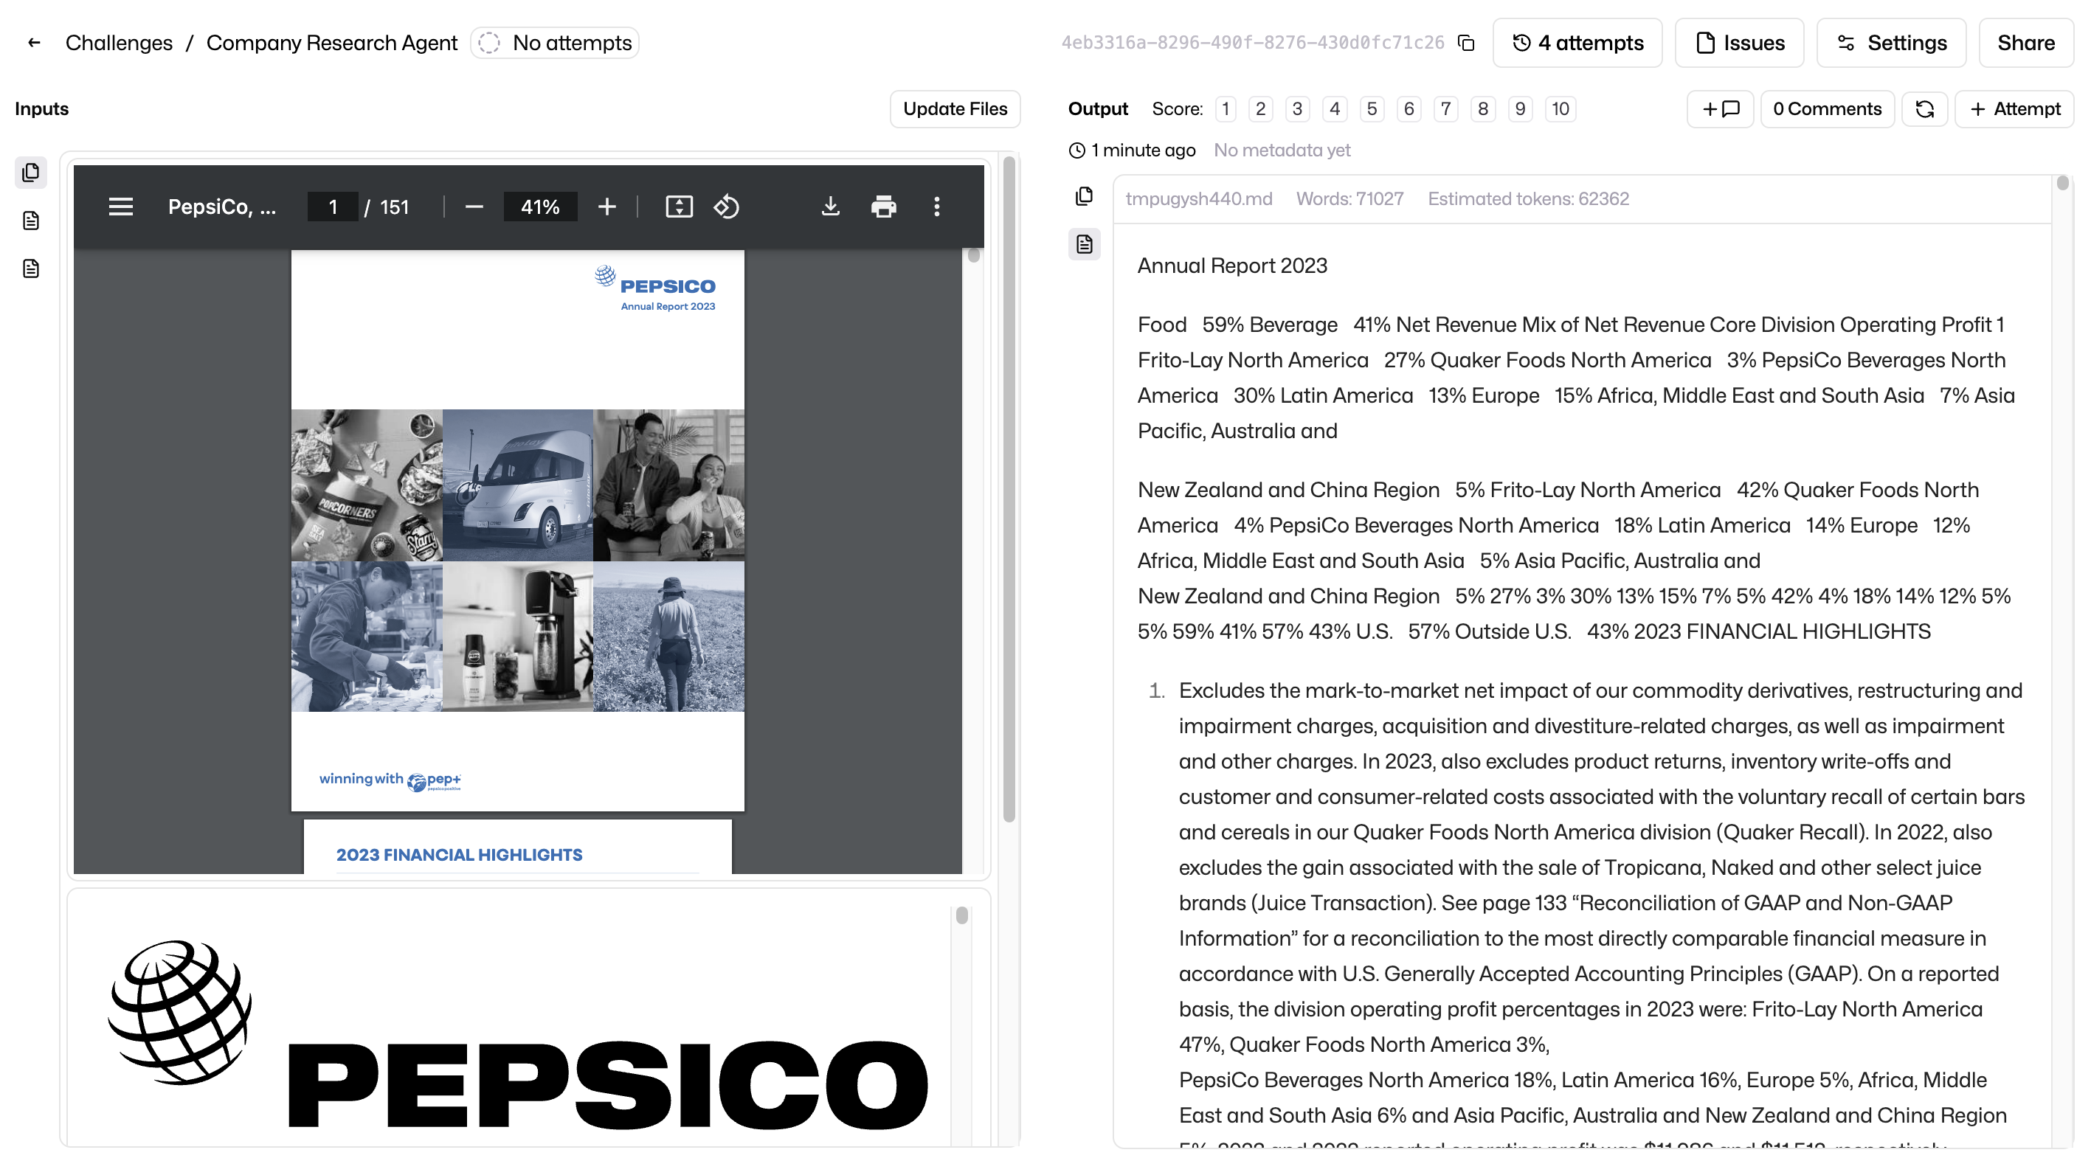Viewport: 2091px width, 1161px height.
Task: Click the PDF page number field
Action: coord(332,207)
